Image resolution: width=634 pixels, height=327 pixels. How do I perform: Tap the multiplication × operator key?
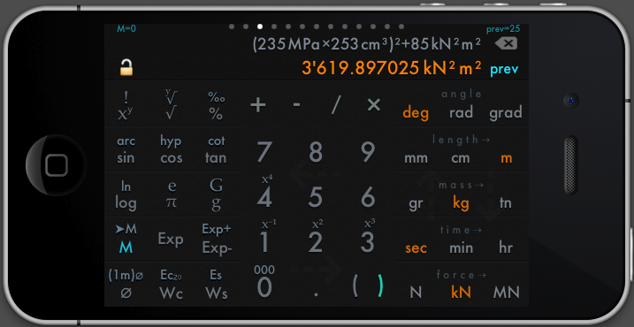tap(374, 105)
